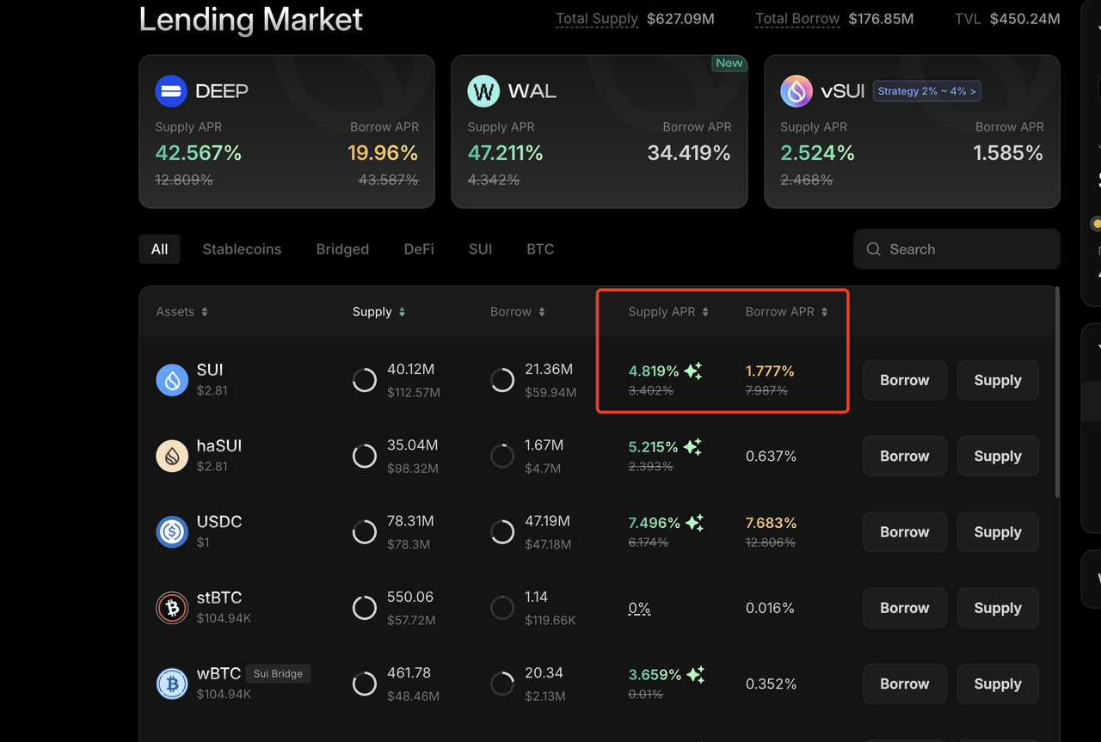The width and height of the screenshot is (1101, 742).
Task: Click the haSUI asset icon
Action: coord(172,456)
